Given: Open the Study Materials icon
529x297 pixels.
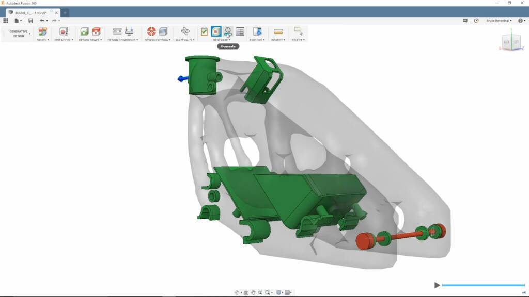Looking at the screenshot, I should click(x=185, y=31).
